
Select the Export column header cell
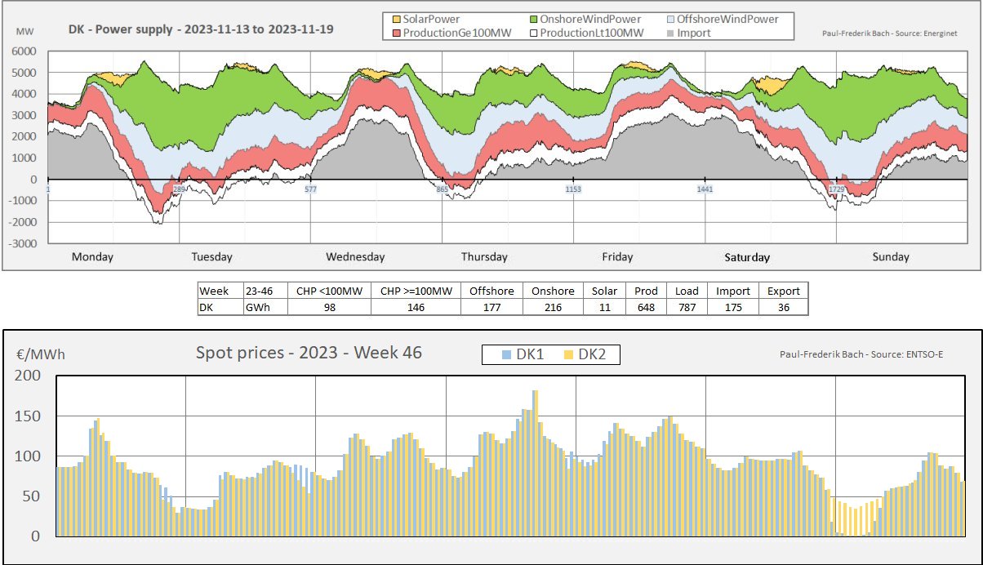(784, 291)
